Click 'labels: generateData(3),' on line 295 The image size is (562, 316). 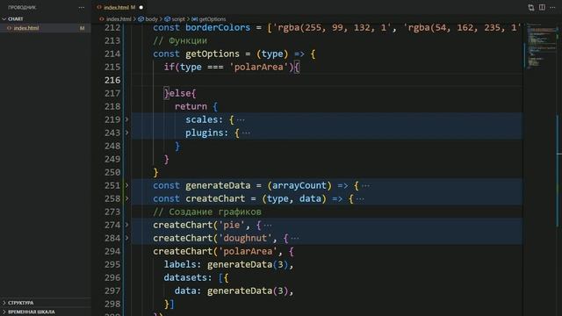click(228, 264)
